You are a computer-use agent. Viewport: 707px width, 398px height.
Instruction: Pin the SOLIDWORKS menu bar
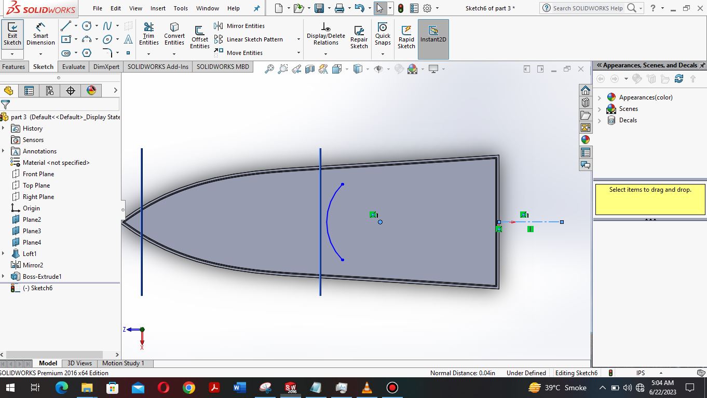(x=256, y=8)
